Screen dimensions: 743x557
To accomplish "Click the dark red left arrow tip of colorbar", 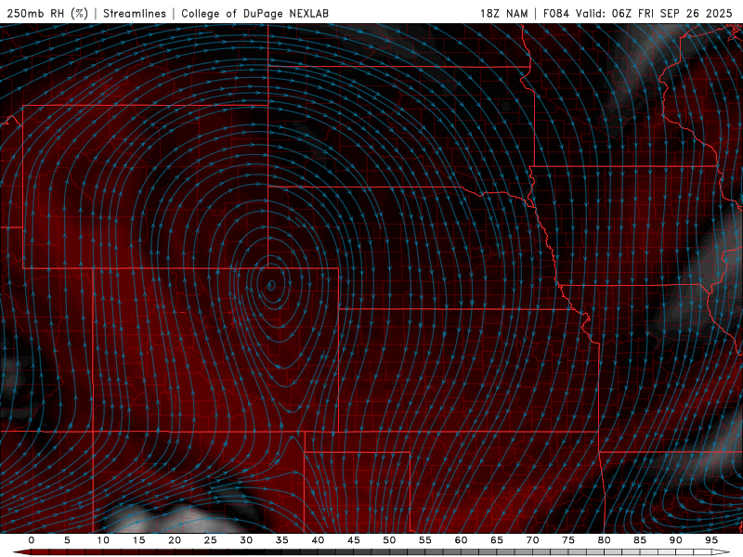I will (x=21, y=552).
